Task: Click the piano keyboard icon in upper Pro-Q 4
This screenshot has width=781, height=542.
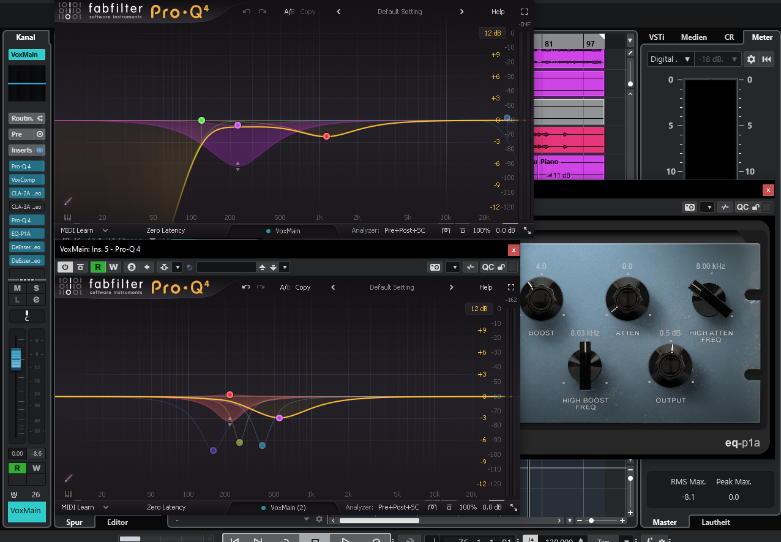Action: coord(67,217)
